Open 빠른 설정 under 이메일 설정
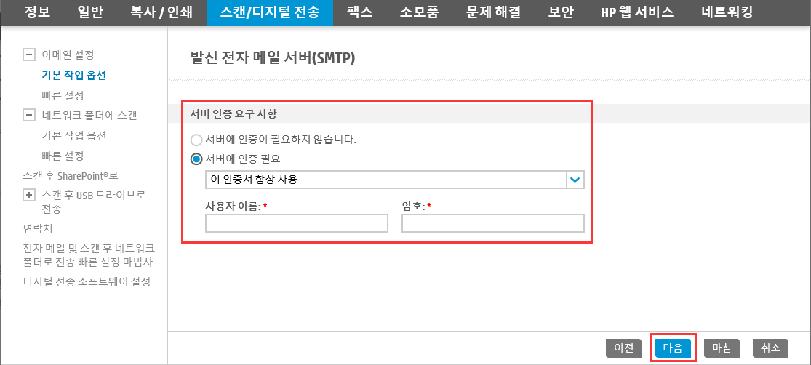The width and height of the screenshot is (811, 365). point(63,96)
